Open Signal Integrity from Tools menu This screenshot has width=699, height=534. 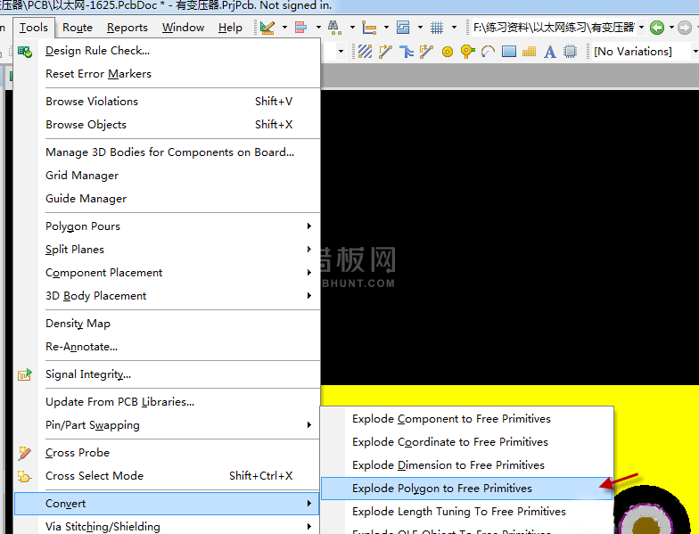[x=88, y=374]
